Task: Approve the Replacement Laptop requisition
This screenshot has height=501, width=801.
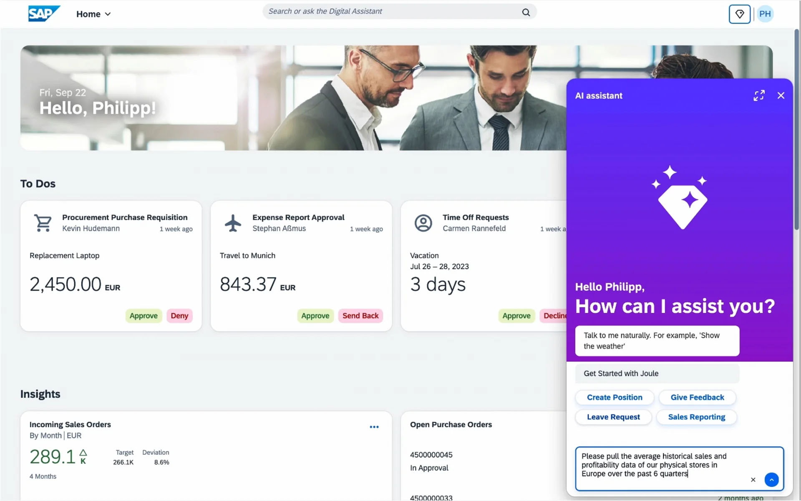Action: pos(143,316)
